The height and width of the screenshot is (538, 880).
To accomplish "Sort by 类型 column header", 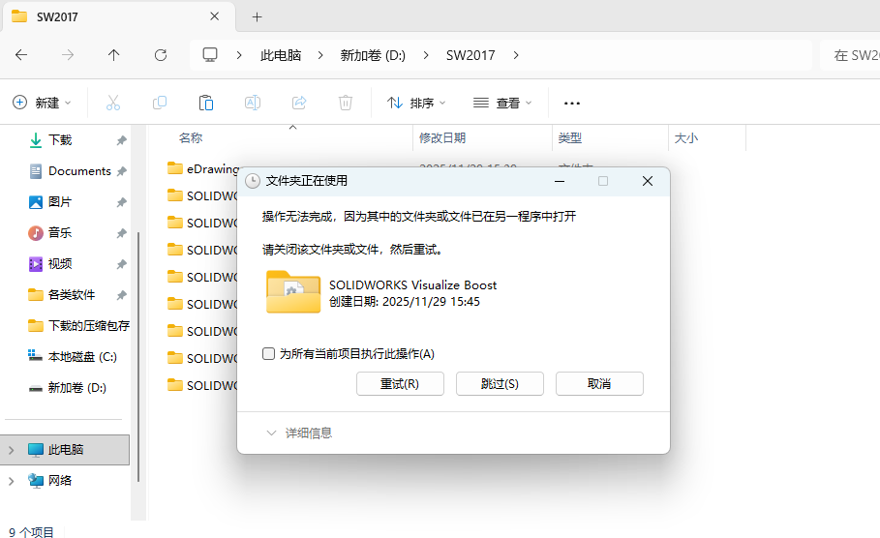I will [x=569, y=138].
